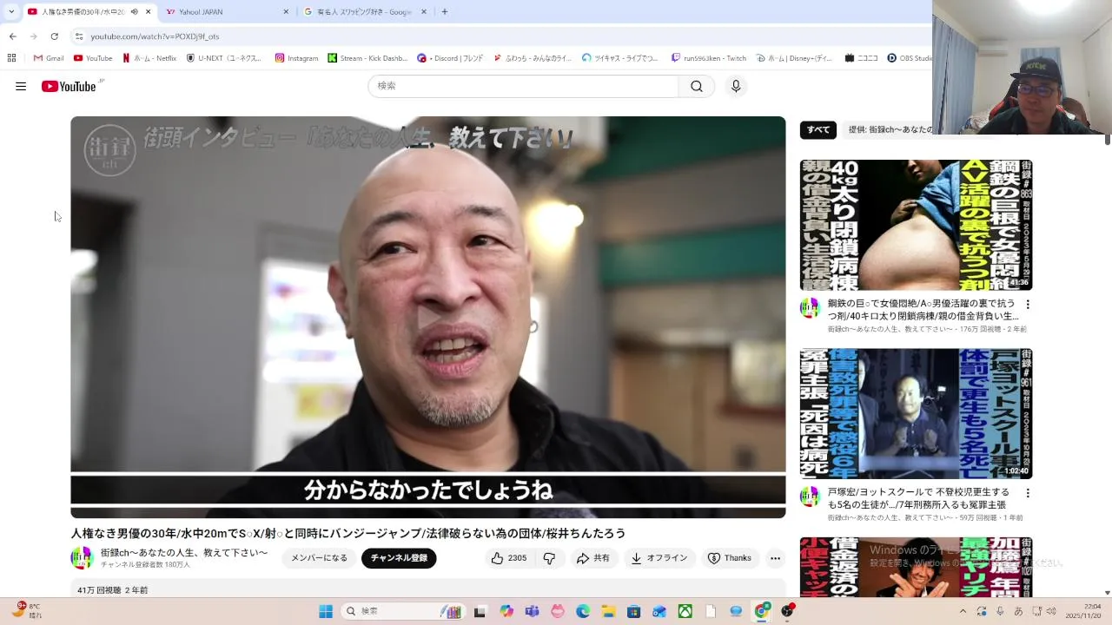Open Copilot from taskbar

click(506, 611)
